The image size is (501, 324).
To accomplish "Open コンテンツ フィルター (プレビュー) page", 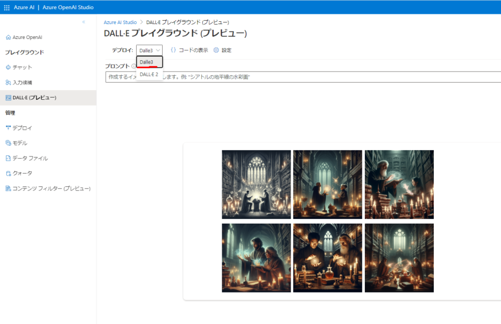I will pyautogui.click(x=52, y=189).
